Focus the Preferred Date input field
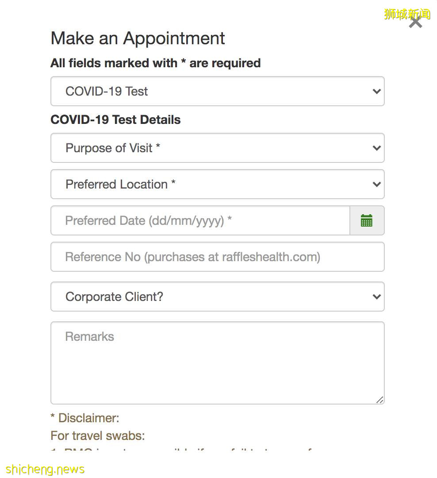The image size is (437, 478). tap(200, 220)
